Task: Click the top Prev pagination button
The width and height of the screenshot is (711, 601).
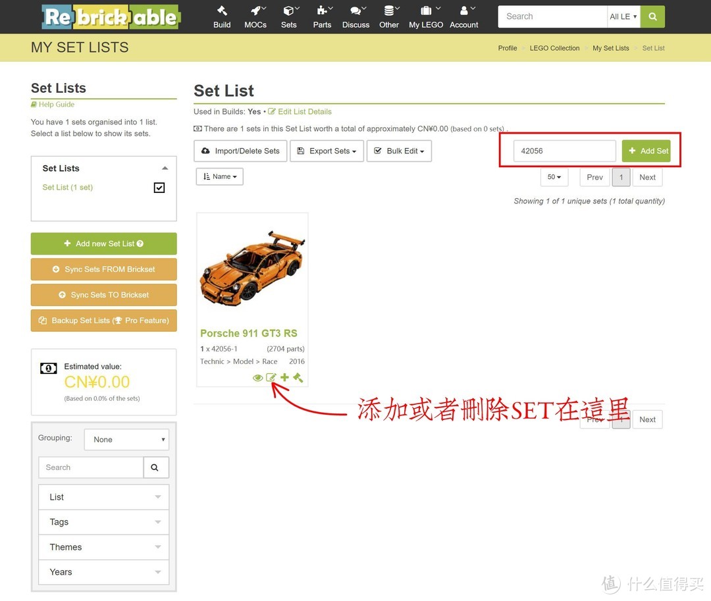Action: 594,177
